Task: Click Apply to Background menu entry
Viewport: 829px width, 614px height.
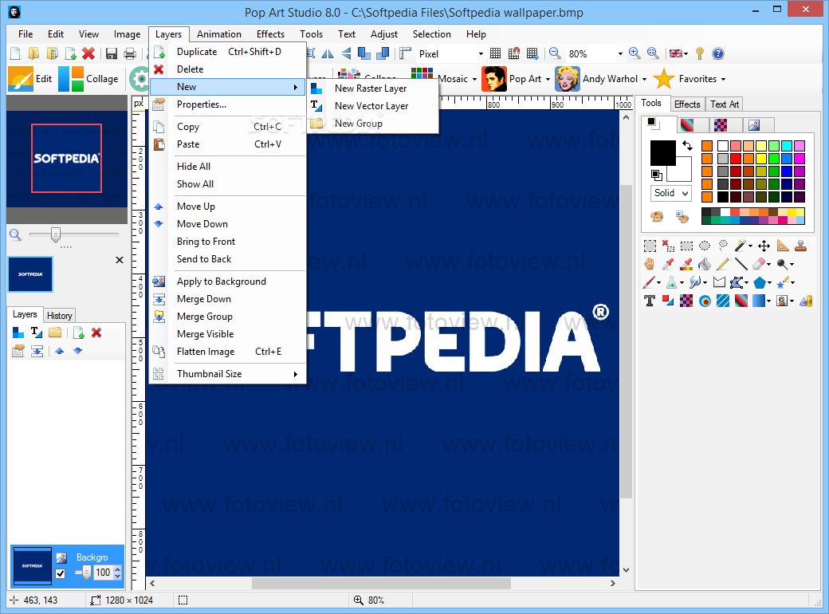Action: 228,281
